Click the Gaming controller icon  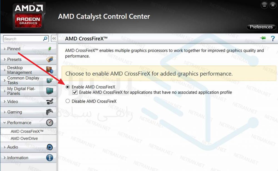tap(49, 112)
